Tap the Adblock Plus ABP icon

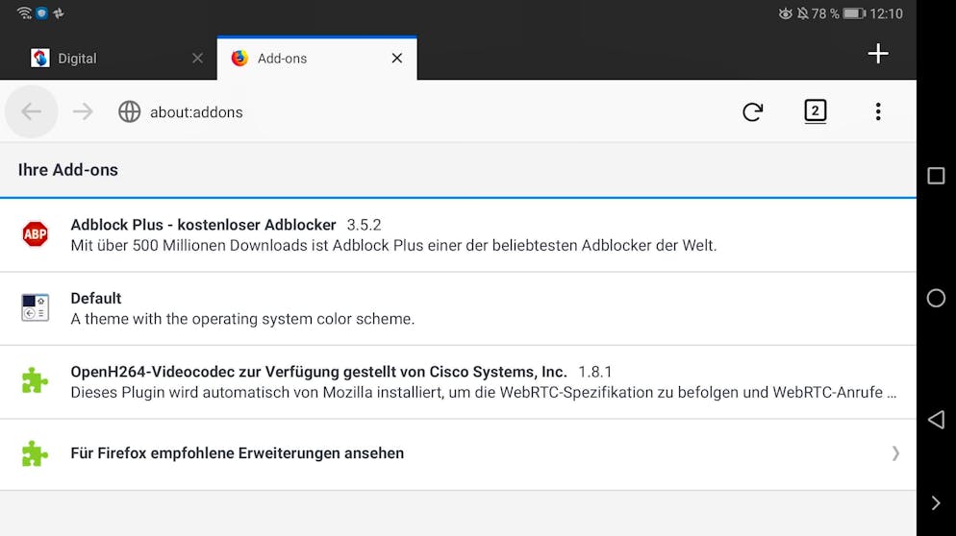tap(36, 234)
